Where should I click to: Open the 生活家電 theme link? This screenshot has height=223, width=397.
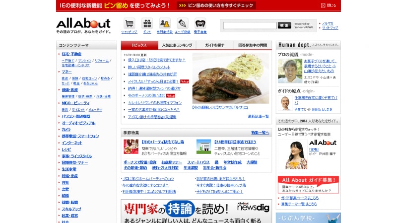click(69, 169)
